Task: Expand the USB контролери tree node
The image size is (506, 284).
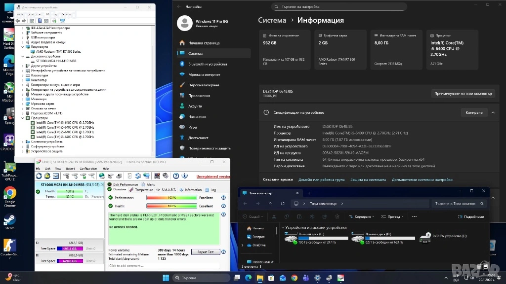Action: [x=23, y=37]
